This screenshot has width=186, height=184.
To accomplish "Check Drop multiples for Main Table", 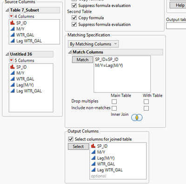I will (x=114, y=101).
